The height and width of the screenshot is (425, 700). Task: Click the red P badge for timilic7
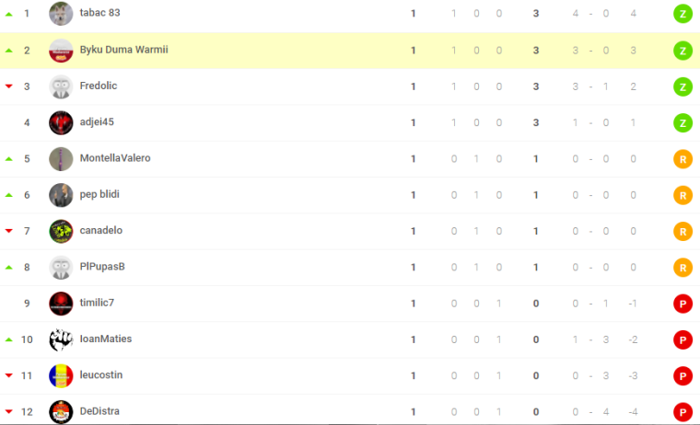coord(682,304)
